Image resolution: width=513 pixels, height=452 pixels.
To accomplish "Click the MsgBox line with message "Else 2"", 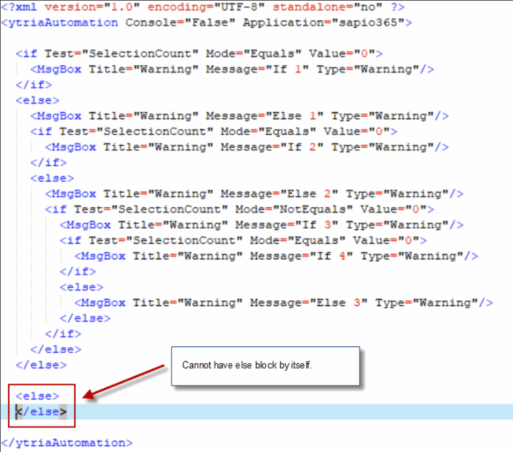I will 254,194.
